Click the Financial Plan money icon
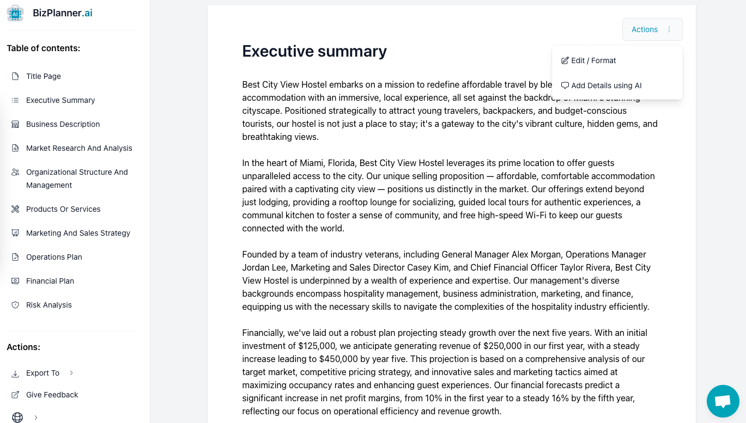746x423 pixels. tap(15, 281)
